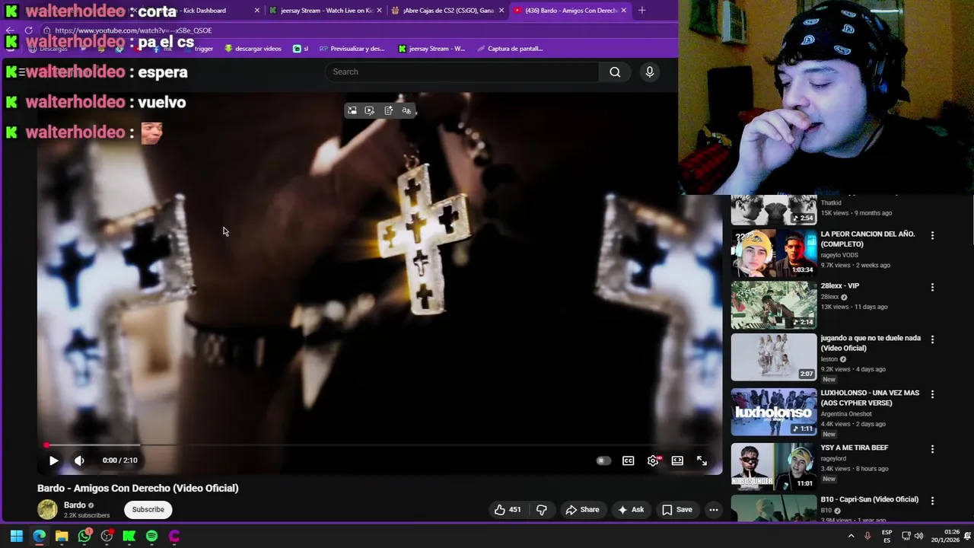Open 28lexx - VIP video title
Screen dimensions: 974x548
click(x=839, y=286)
